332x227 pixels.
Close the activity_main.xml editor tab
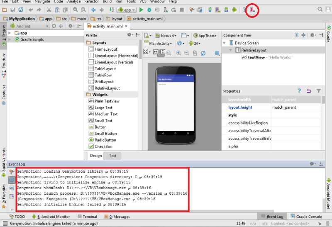[x=126, y=26]
